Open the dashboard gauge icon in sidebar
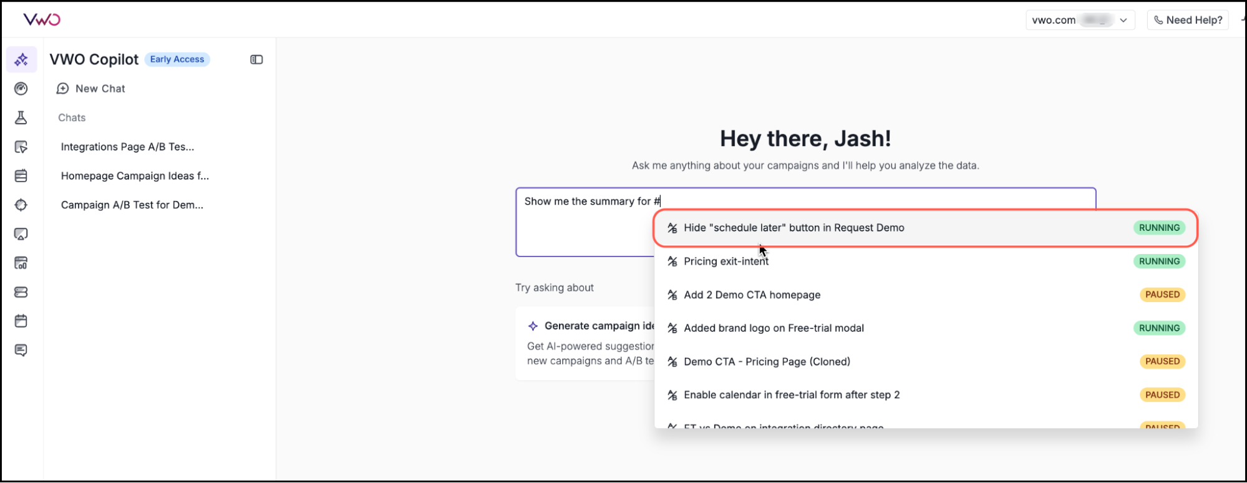Screen dimensions: 1247x483 (x=21, y=89)
